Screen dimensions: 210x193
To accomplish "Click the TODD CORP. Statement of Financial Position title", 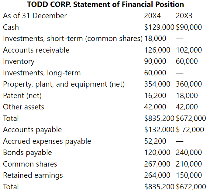I will [105, 5].
